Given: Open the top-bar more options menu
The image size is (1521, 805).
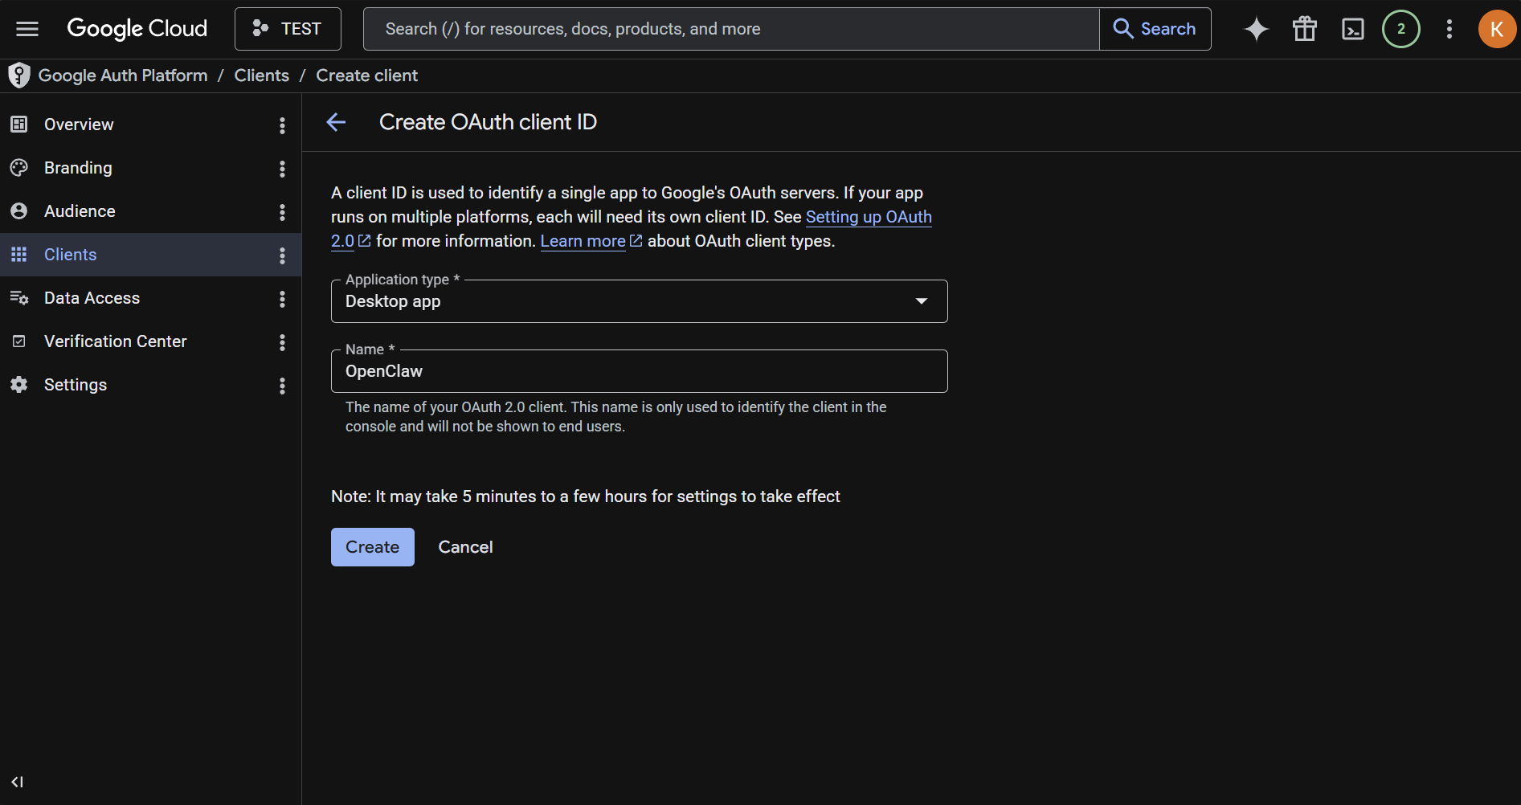Looking at the screenshot, I should point(1449,29).
